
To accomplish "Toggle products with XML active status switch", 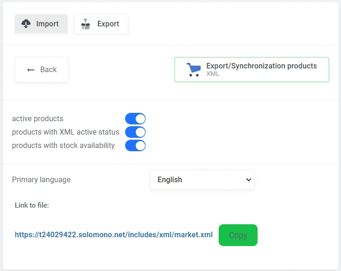I will point(135,132).
